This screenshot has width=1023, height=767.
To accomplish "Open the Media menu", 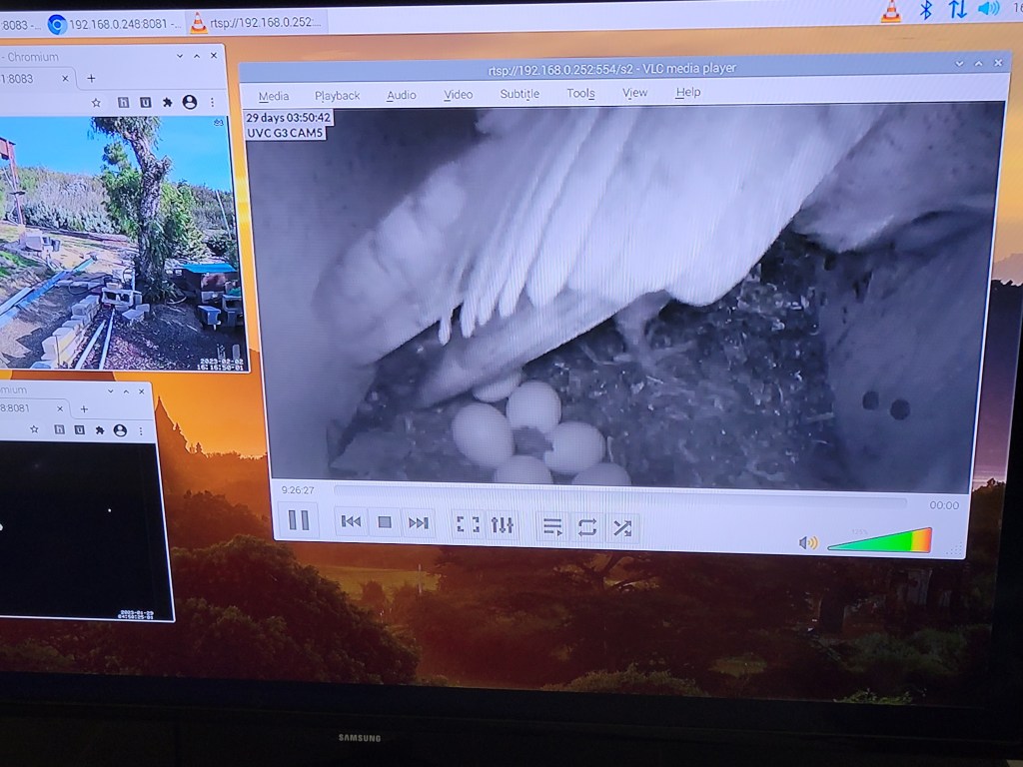I will pyautogui.click(x=273, y=96).
